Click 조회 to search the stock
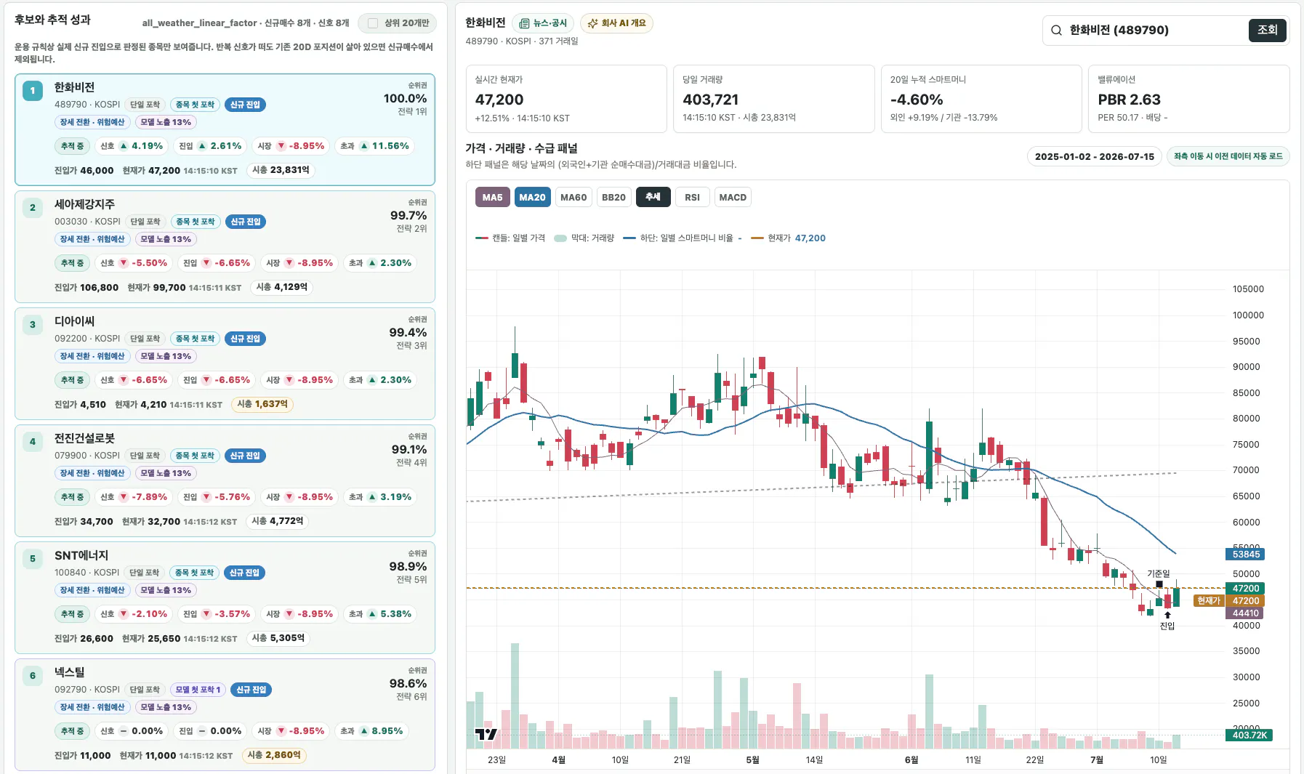 [x=1267, y=30]
